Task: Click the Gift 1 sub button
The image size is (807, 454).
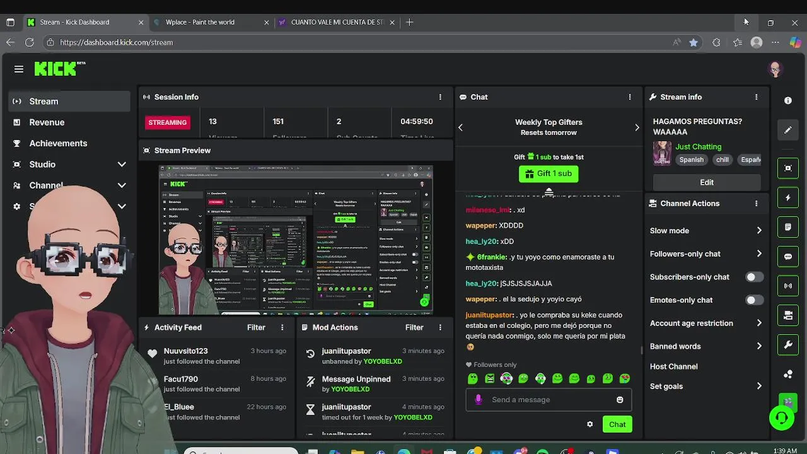Action: 549,173
